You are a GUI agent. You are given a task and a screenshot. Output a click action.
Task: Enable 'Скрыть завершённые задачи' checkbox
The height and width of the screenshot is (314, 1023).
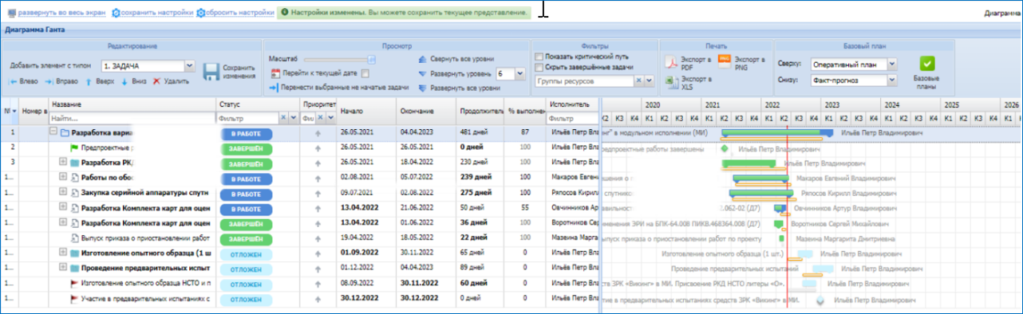coord(539,67)
